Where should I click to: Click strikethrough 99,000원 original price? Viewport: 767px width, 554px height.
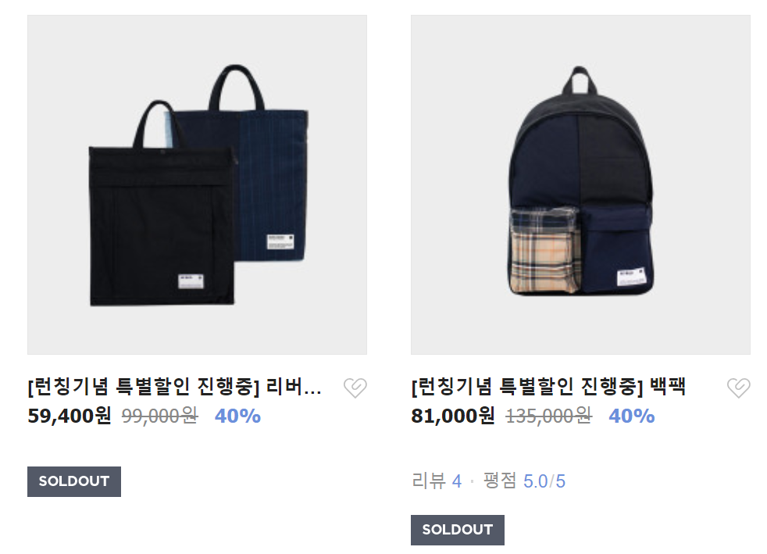click(160, 416)
